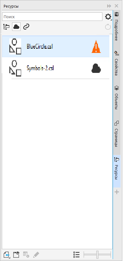Click the import library icon at bottom
132x261 pixels.
[x=6, y=255]
